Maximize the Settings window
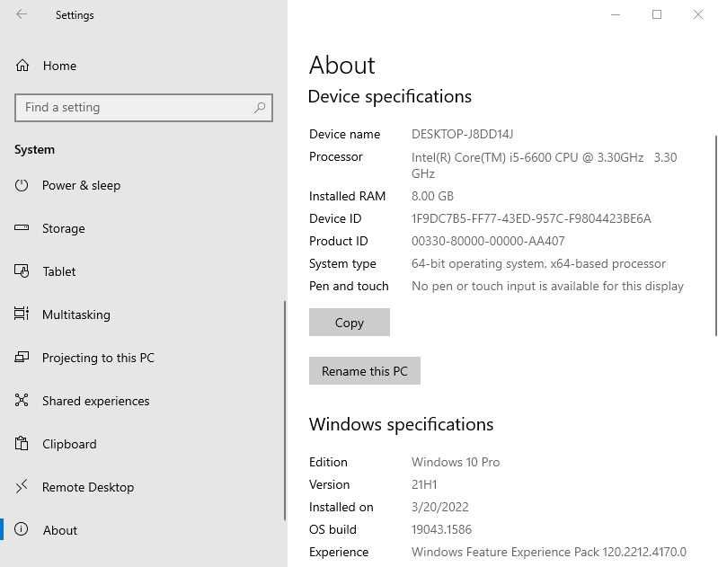This screenshot has height=567, width=718. [x=657, y=14]
